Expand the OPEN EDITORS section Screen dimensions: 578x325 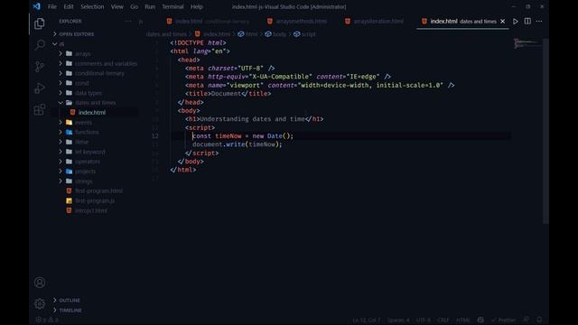point(55,34)
